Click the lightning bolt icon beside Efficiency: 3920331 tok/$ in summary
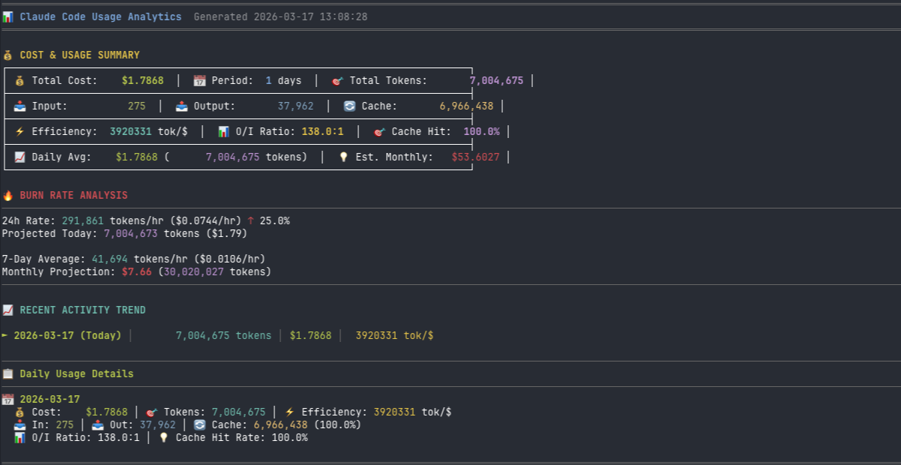Image resolution: width=901 pixels, height=465 pixels. [19, 132]
